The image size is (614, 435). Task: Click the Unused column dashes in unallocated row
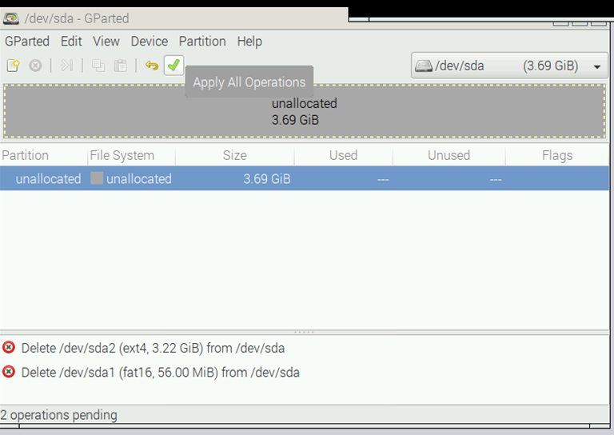coord(496,179)
